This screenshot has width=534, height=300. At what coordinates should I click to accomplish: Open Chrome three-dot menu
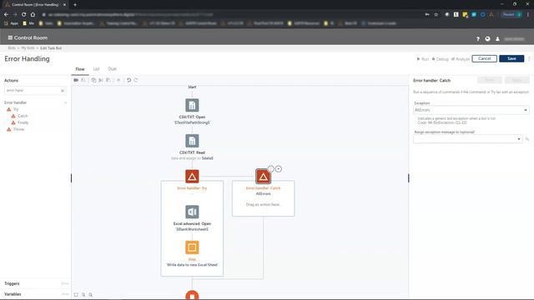click(528, 15)
